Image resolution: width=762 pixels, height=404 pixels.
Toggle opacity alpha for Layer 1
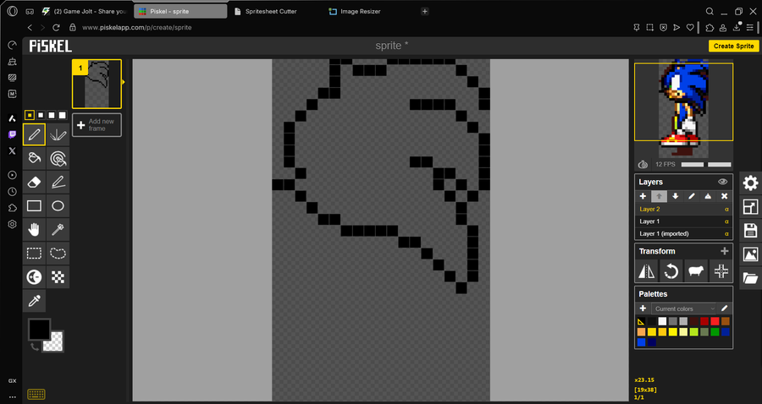(726, 221)
